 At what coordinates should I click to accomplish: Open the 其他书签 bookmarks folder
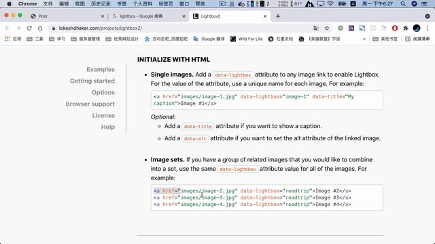coord(385,39)
